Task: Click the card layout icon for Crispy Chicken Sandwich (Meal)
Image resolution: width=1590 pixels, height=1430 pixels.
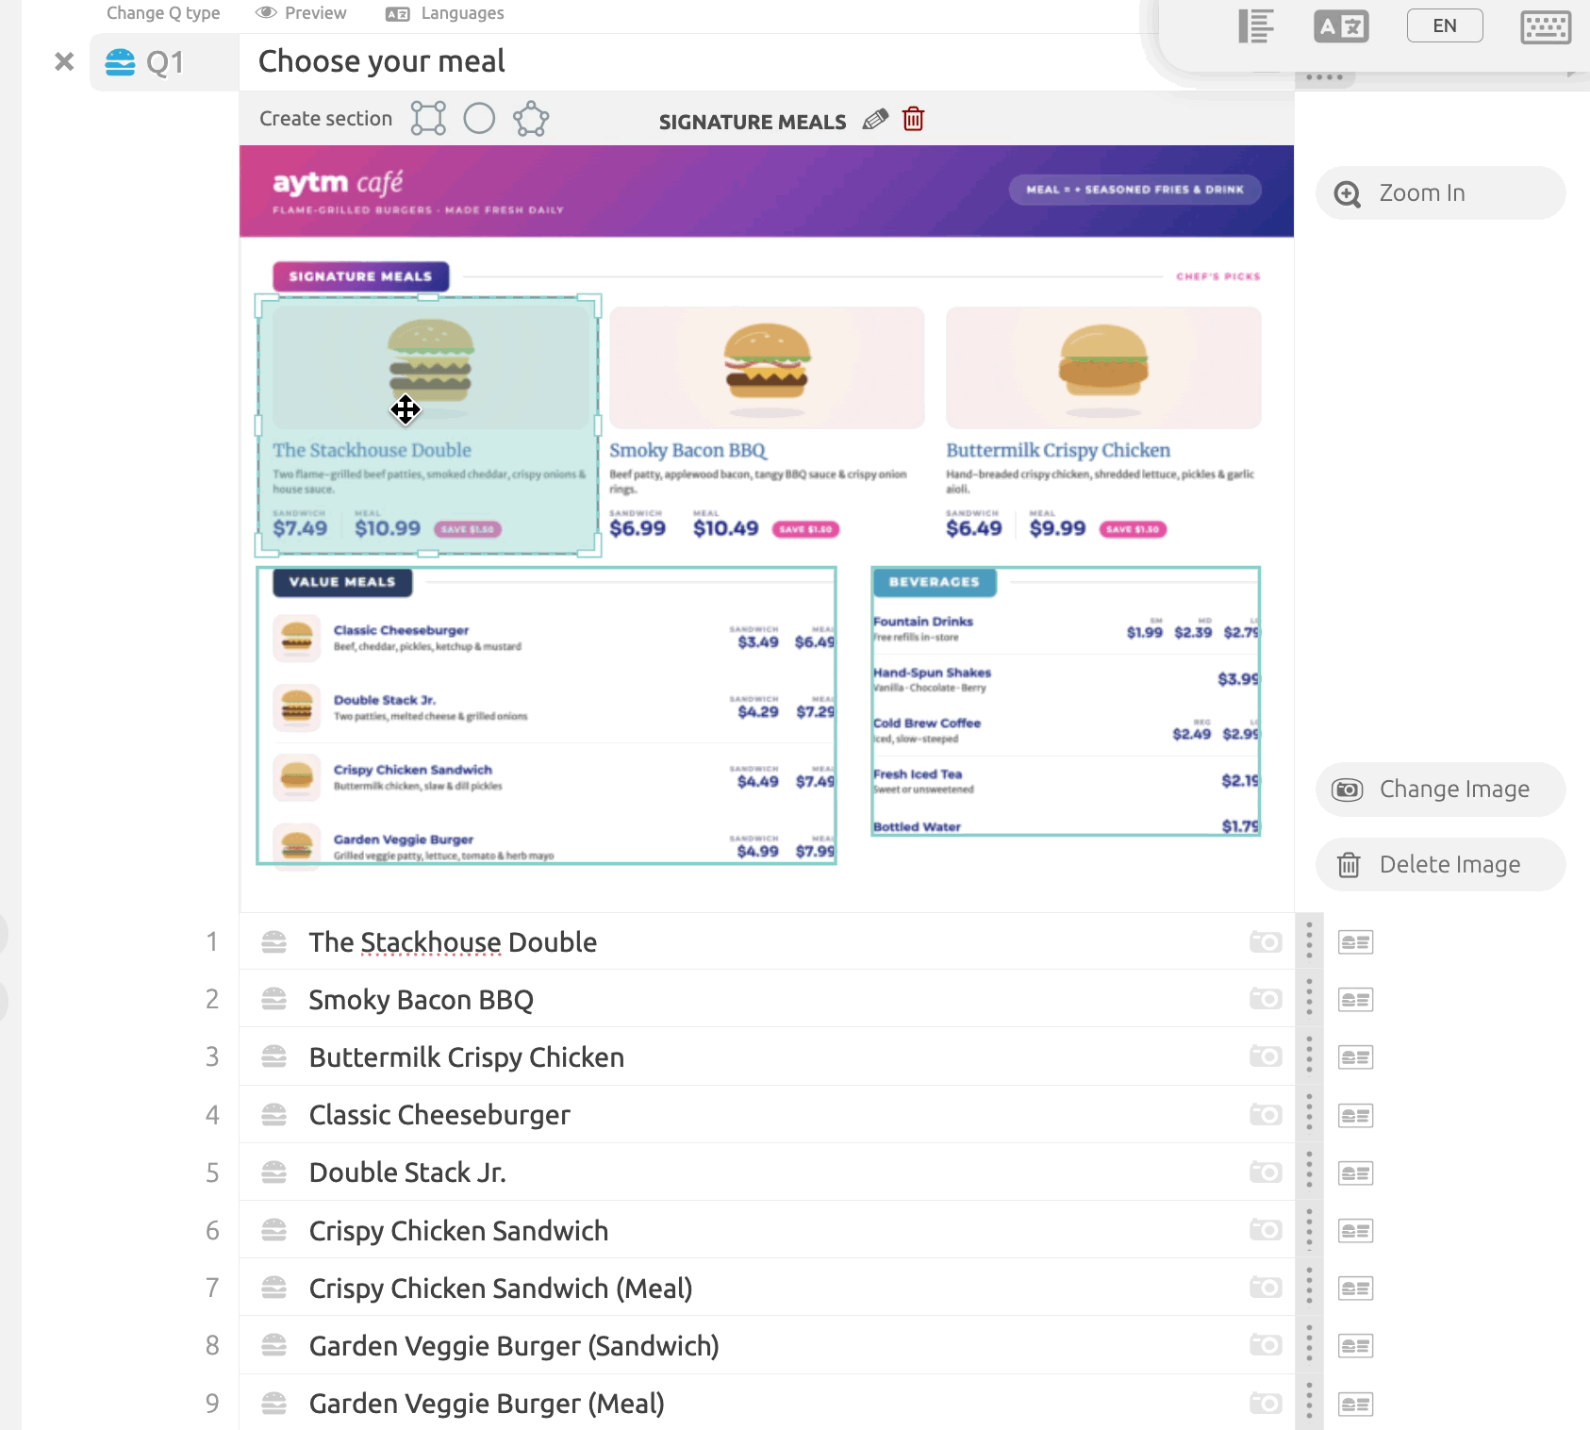Action: 1355,1289
